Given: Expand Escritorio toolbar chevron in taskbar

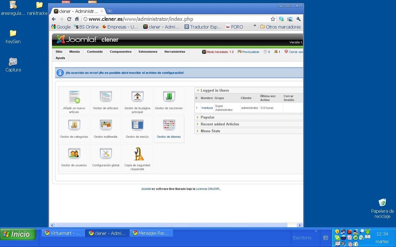Looking at the screenshot, I should [x=316, y=231].
